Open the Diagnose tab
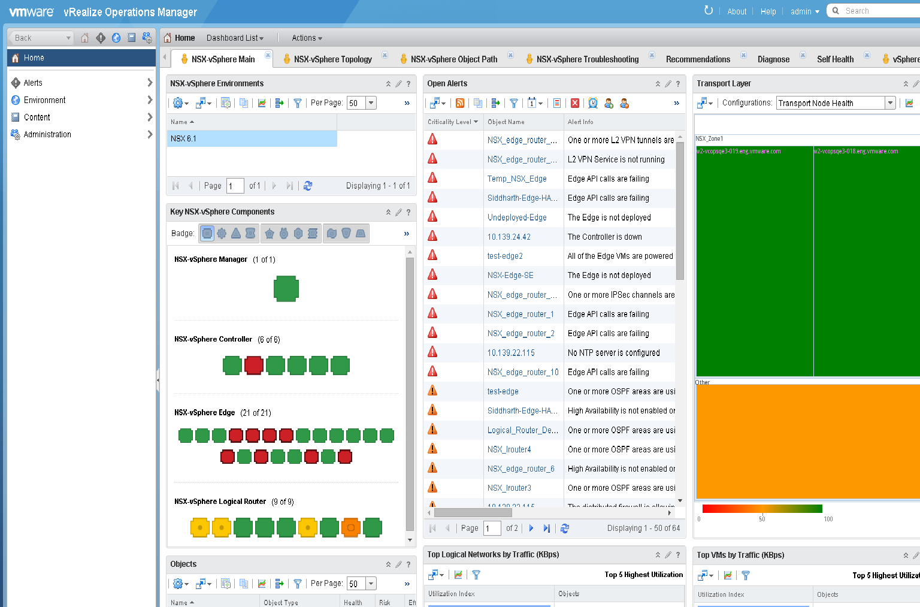The height and width of the screenshot is (607, 920). (773, 59)
